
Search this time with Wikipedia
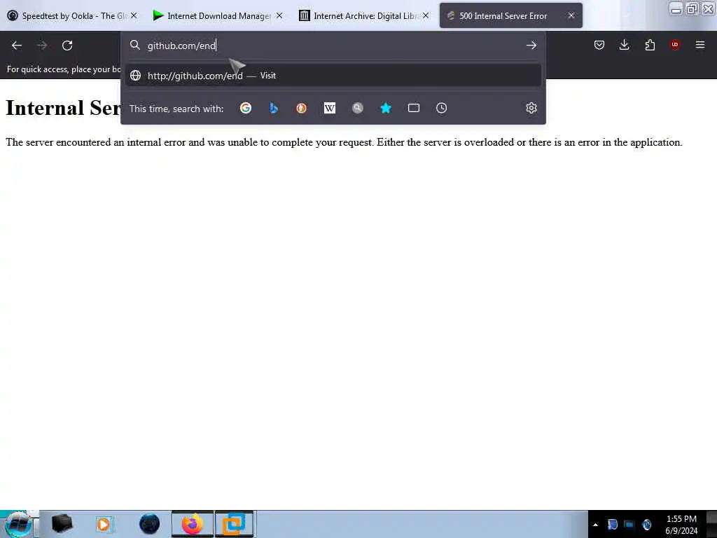coord(329,108)
